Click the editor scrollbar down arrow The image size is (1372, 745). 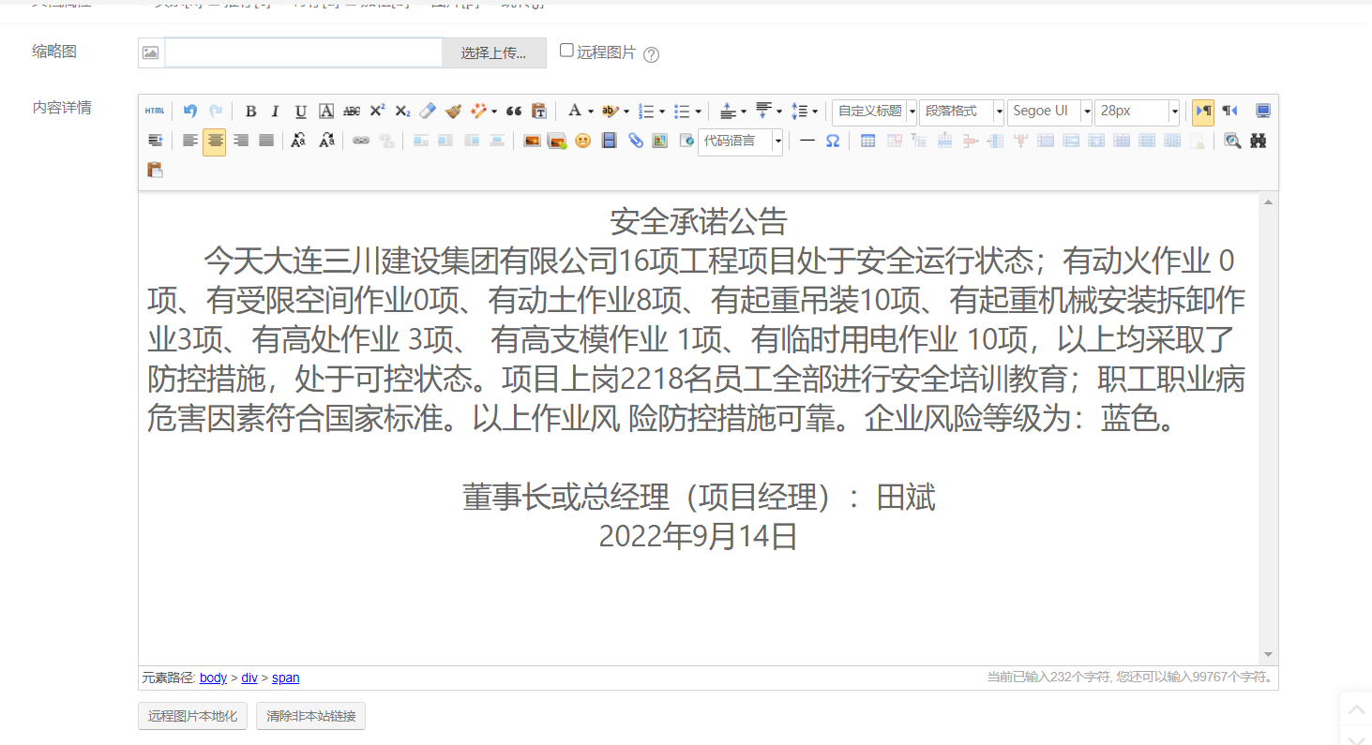pyautogui.click(x=1269, y=654)
